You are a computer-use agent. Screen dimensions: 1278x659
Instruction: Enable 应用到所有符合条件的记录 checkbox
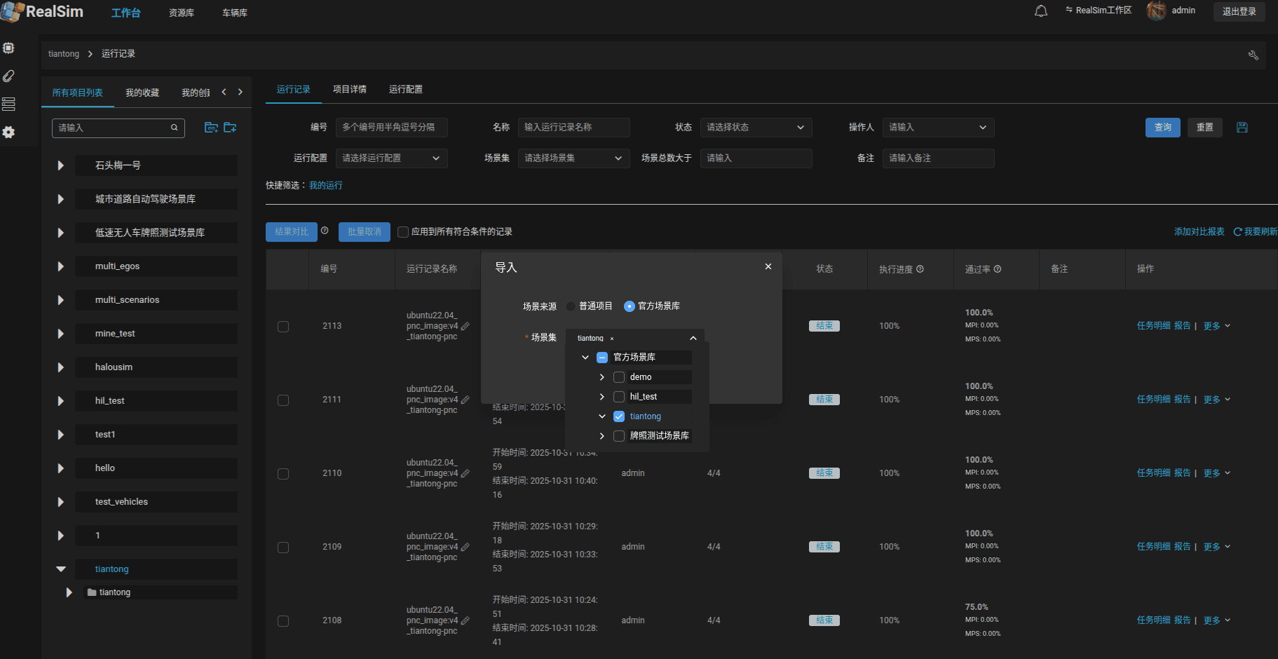pyautogui.click(x=403, y=232)
